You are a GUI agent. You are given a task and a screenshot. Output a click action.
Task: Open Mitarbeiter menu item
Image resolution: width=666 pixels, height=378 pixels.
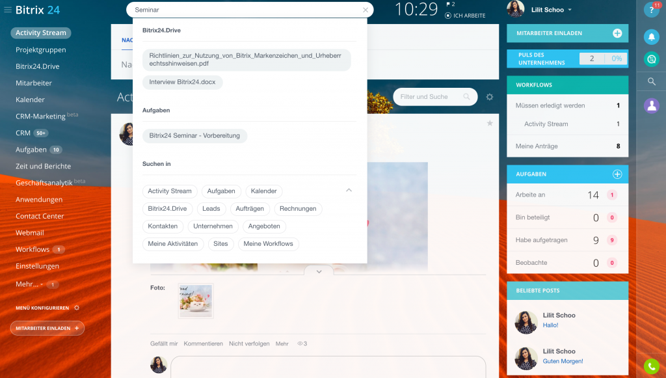pyautogui.click(x=34, y=83)
